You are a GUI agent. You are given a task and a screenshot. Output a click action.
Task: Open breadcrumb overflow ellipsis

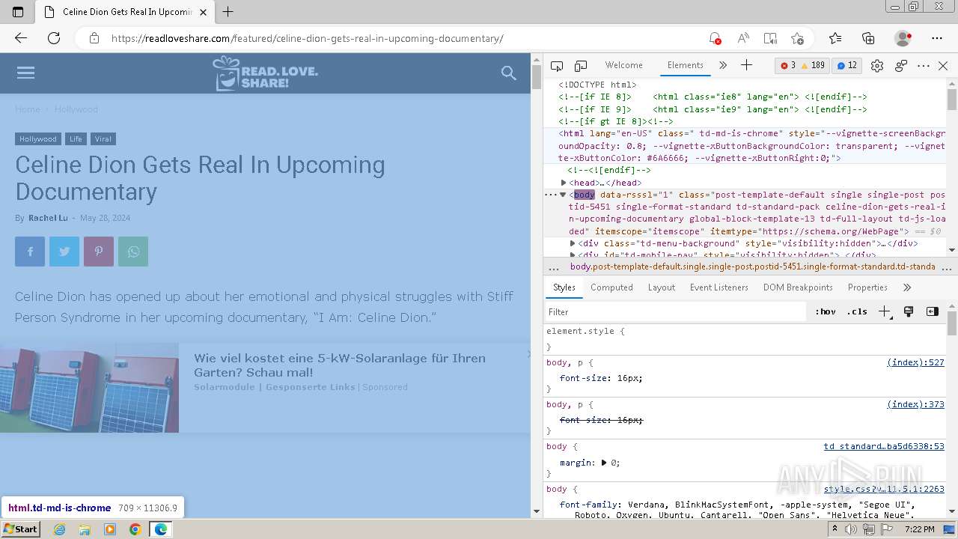pos(554,267)
